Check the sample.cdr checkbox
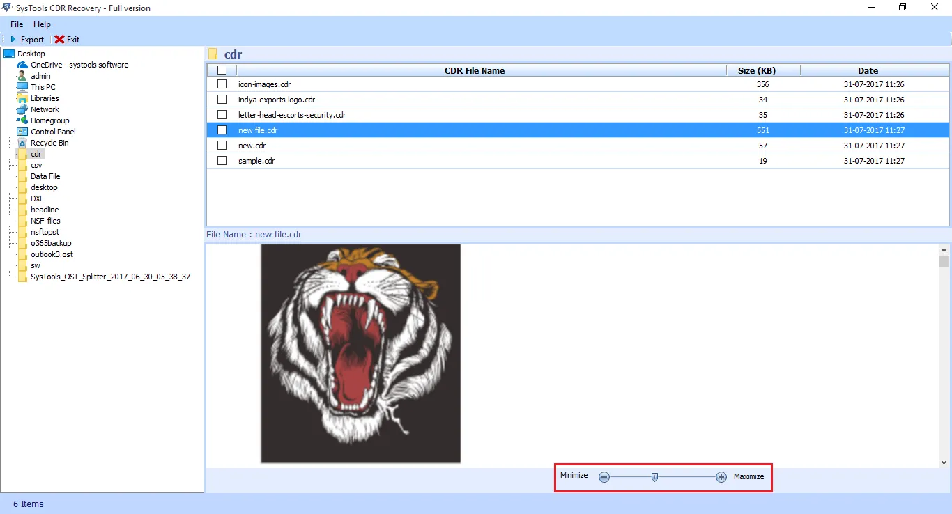 pos(222,161)
